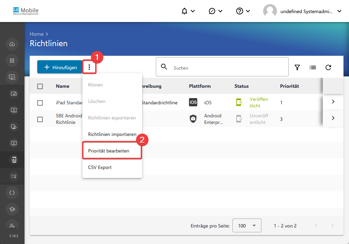
Task: Click the user avatar picture
Action: click(270, 11)
